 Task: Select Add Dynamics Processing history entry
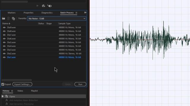coord(21,104)
